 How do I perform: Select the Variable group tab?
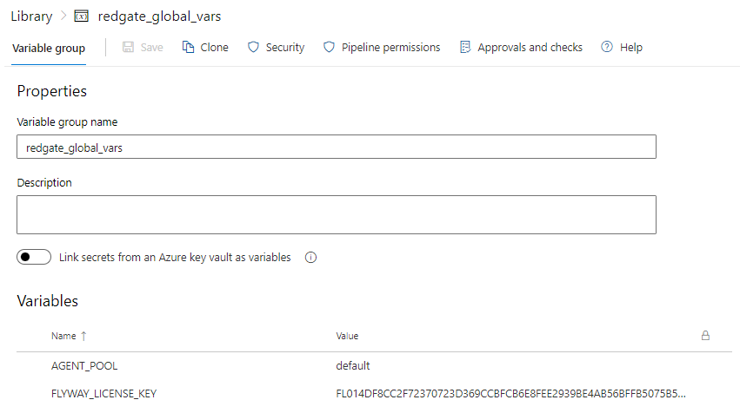coord(49,48)
